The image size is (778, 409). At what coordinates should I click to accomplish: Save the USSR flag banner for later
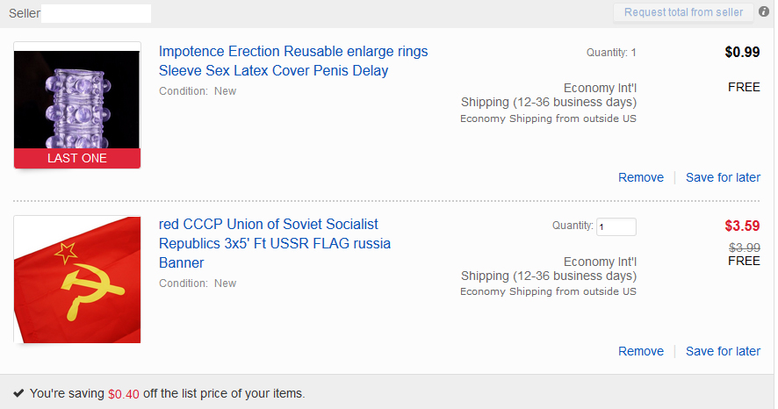pyautogui.click(x=723, y=351)
